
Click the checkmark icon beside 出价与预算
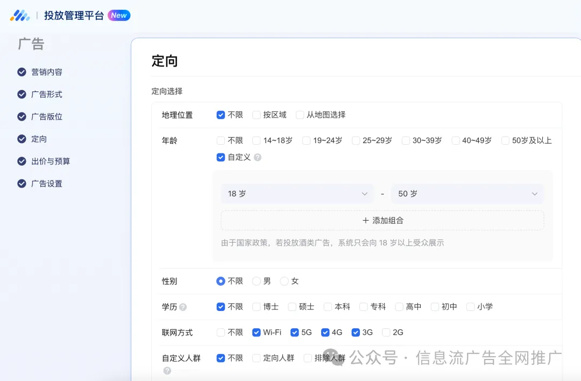coord(21,161)
